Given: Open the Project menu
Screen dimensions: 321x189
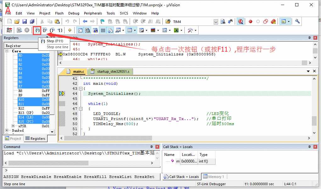Looking at the screenshot, I should (x=45, y=13).
